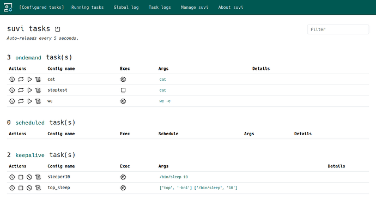Open the log icon for top_sleep

coord(38,188)
